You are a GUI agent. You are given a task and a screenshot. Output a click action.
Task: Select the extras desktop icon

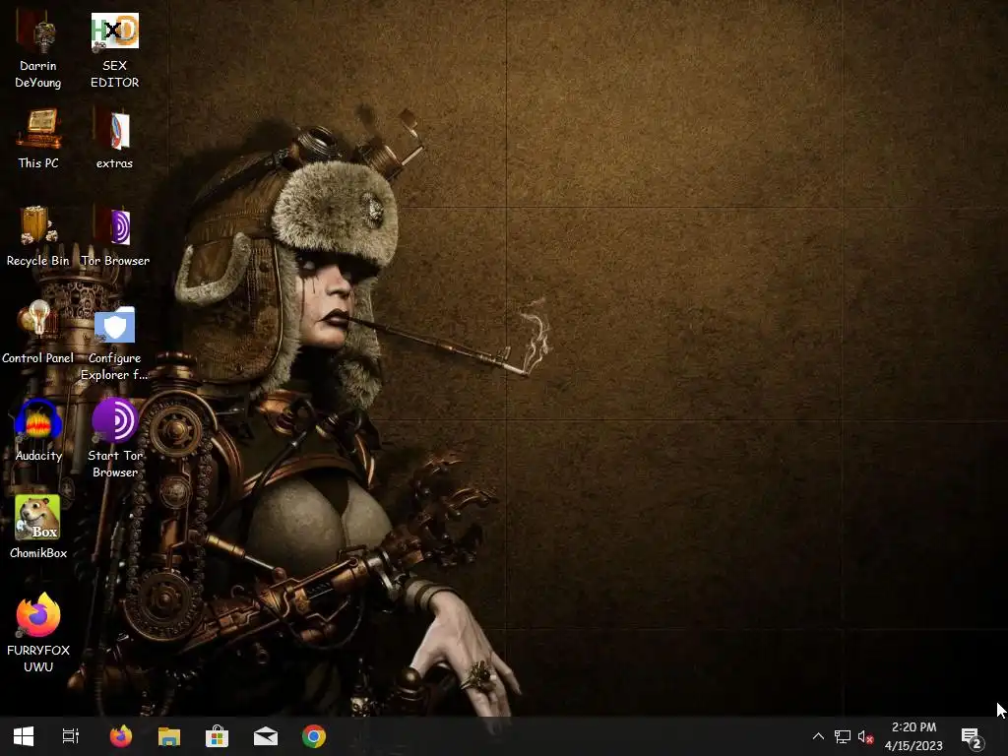[114, 130]
